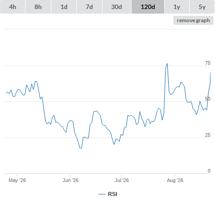
Task: Select the 4h time range tab
Action: [13, 7]
